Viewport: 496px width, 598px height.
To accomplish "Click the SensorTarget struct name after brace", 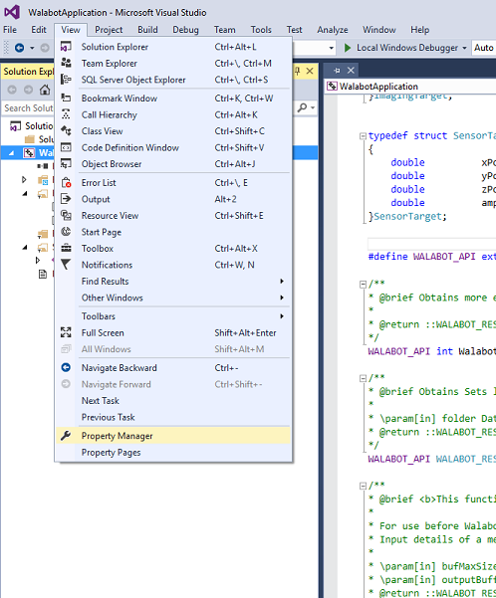I will [407, 216].
